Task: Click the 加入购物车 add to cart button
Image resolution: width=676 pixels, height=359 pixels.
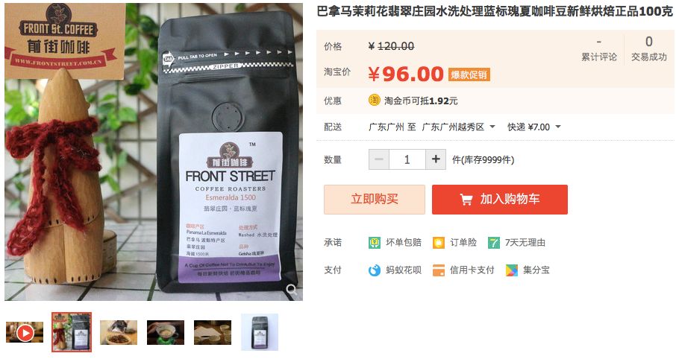Action: [500, 200]
